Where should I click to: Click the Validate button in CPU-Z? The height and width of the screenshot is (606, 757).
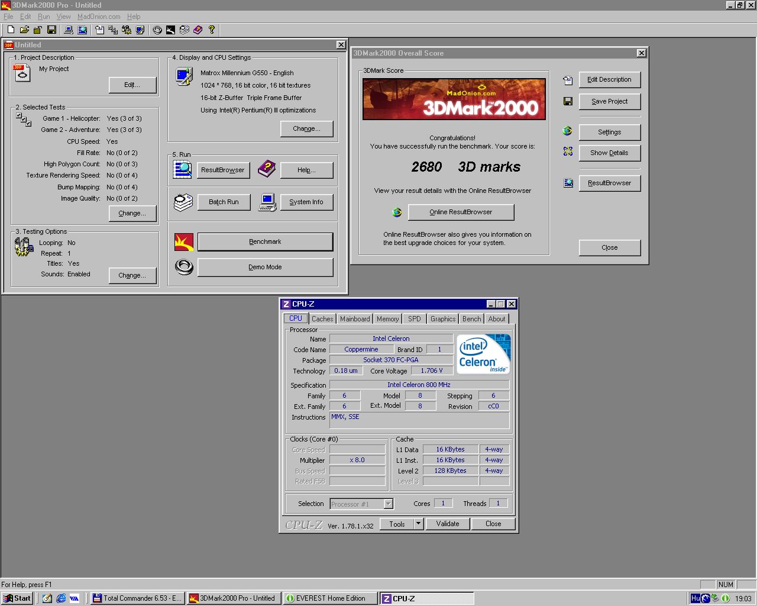(x=448, y=524)
